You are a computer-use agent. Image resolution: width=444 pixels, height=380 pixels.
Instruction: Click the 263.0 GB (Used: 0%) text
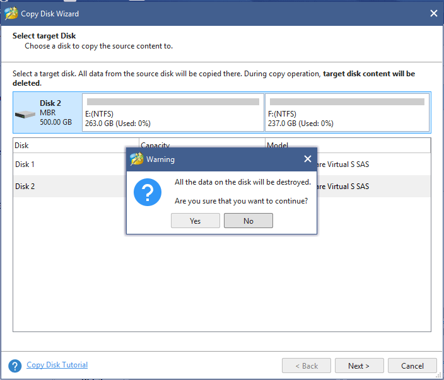pos(118,124)
